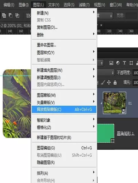Open the 编辑(E) menu

coord(9,5)
